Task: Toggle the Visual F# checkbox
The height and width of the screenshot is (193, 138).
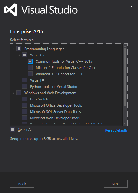Action: [25, 80]
